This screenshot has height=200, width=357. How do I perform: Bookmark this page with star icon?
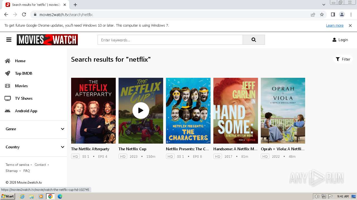322,14
